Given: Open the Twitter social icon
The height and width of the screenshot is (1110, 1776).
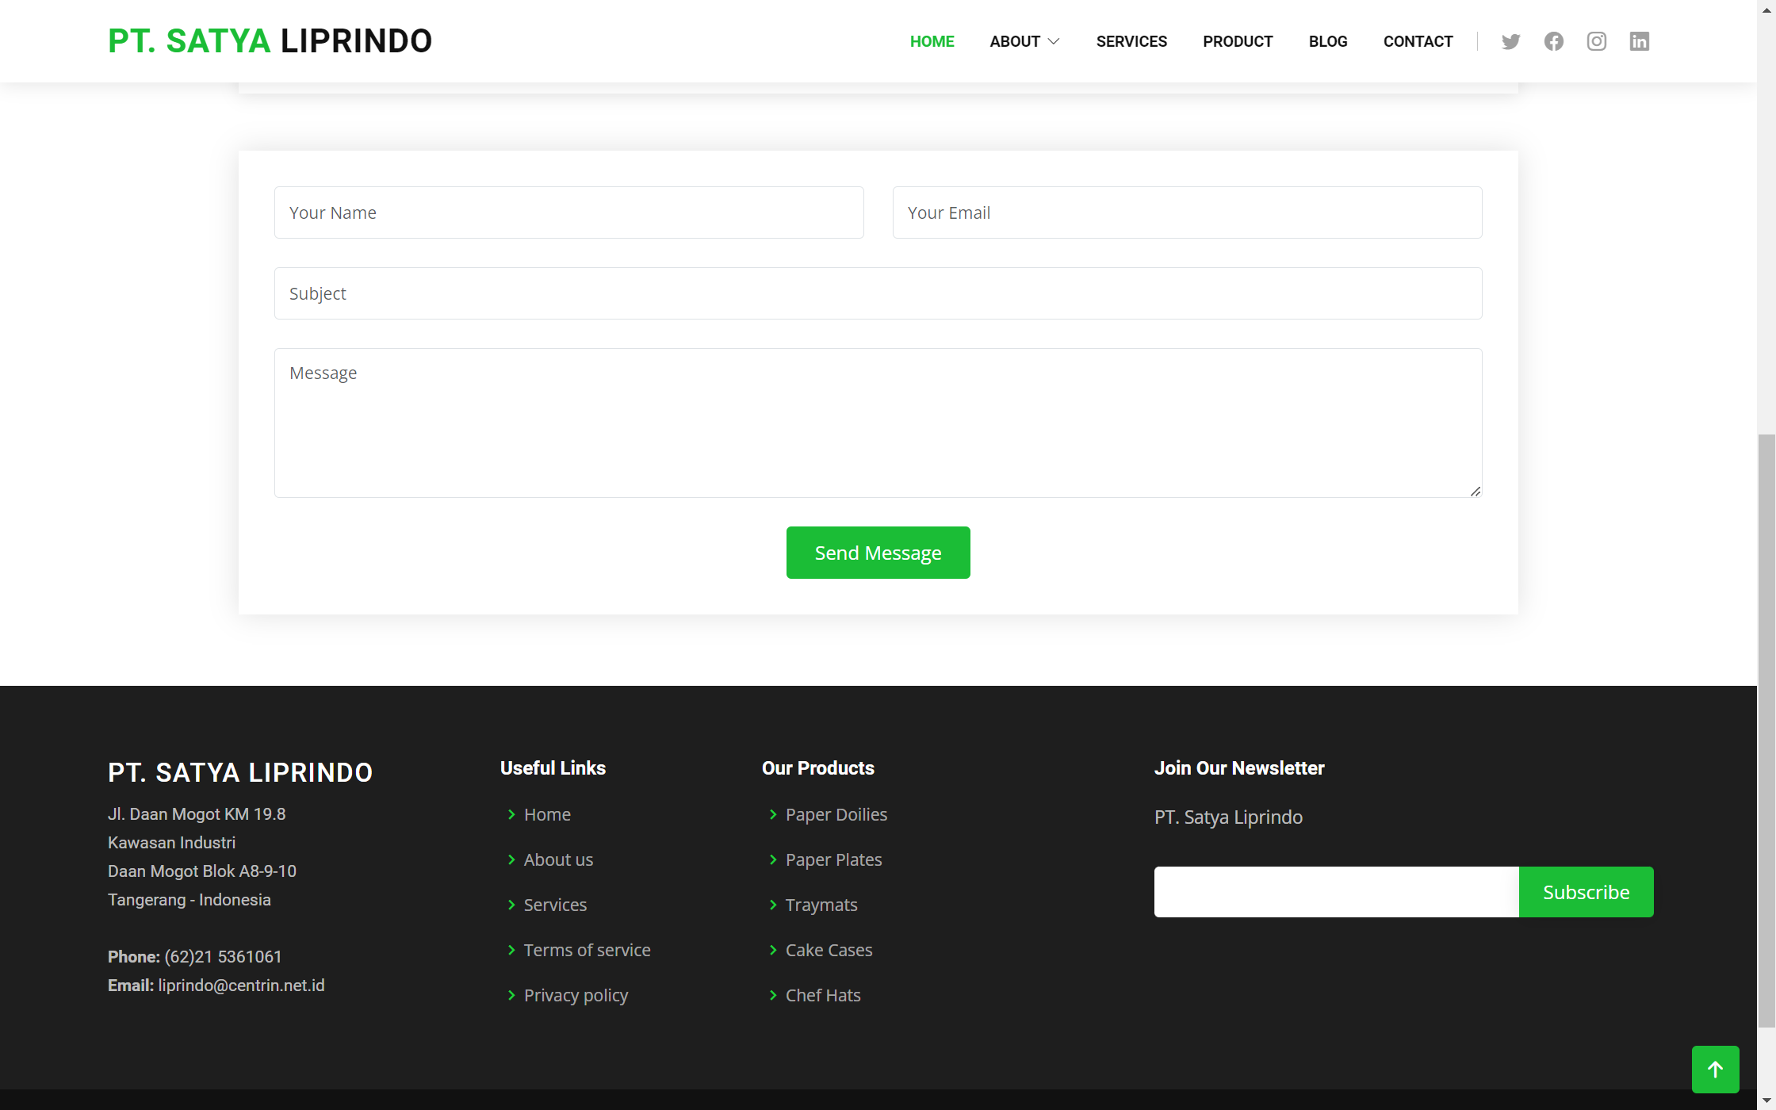Looking at the screenshot, I should (x=1510, y=41).
